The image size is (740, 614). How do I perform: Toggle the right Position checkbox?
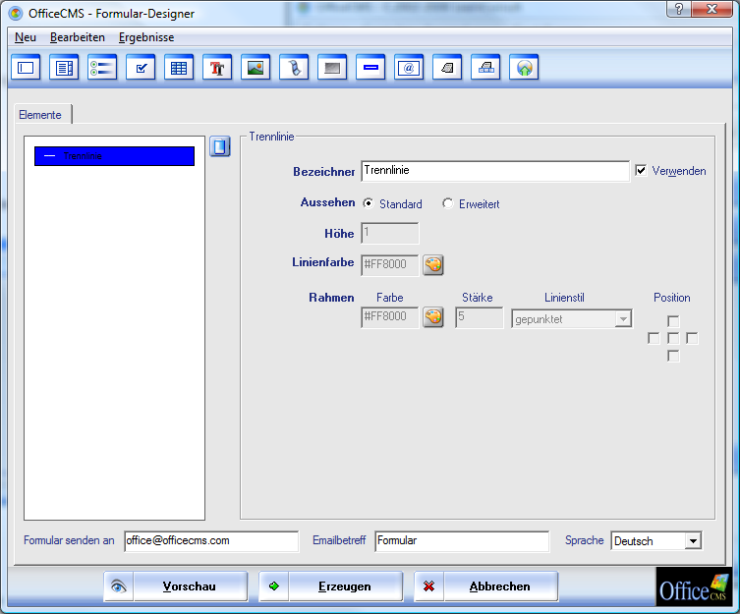[692, 338]
